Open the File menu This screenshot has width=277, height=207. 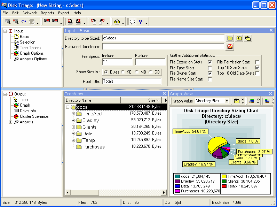5,13
